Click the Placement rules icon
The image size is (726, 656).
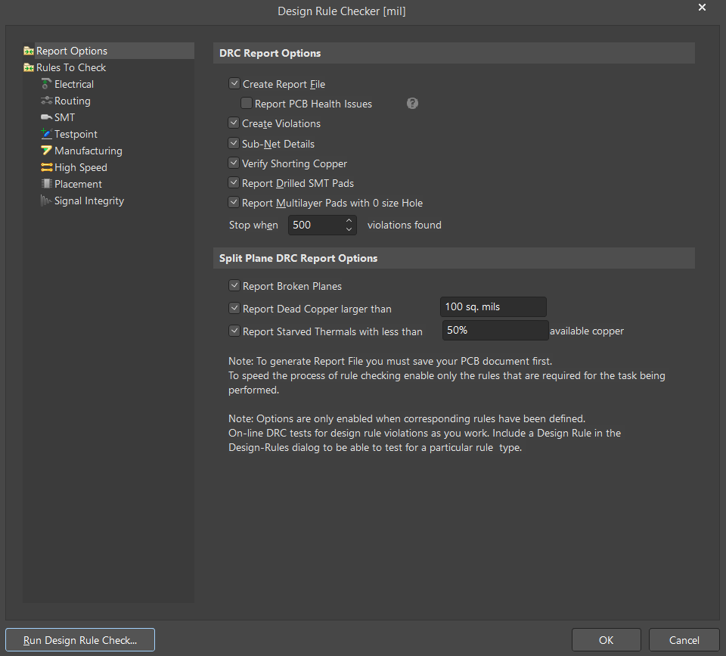tap(46, 184)
